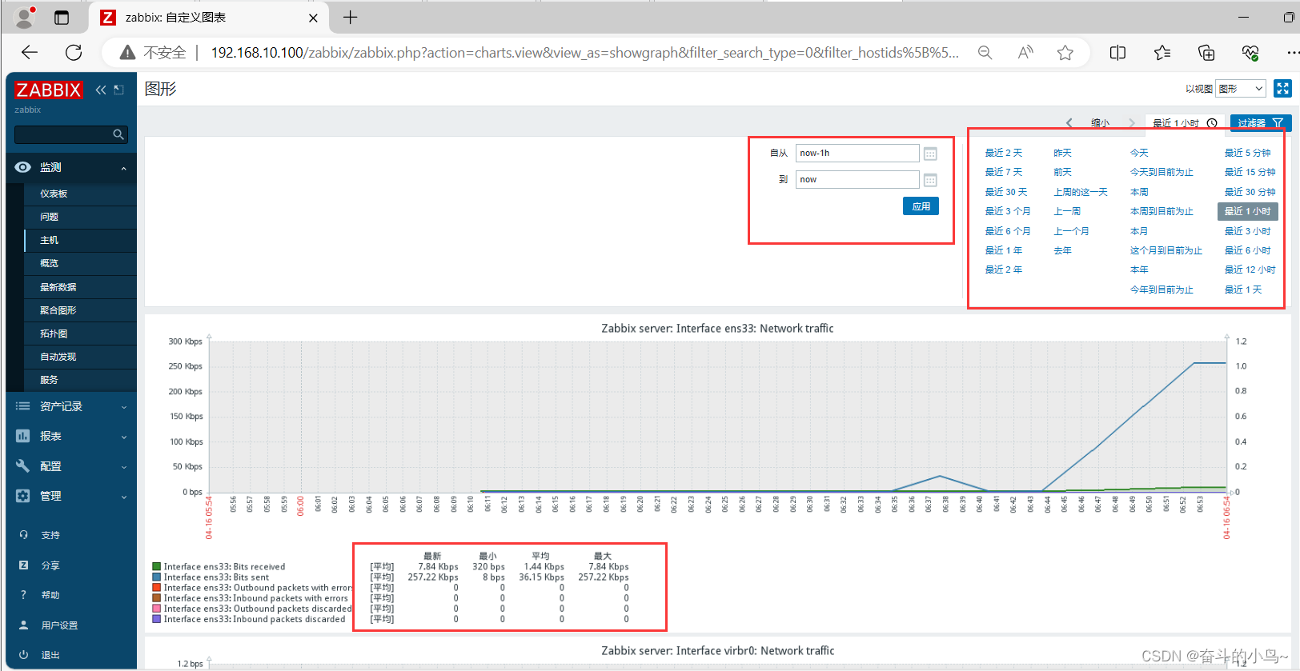Click the 到 now input field

[x=857, y=179]
